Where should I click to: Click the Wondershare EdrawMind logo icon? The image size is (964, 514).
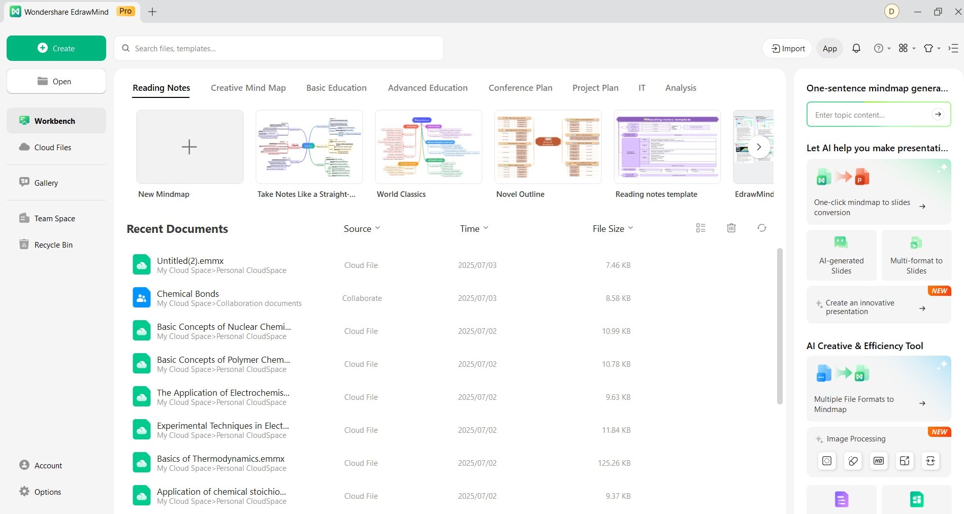(16, 11)
